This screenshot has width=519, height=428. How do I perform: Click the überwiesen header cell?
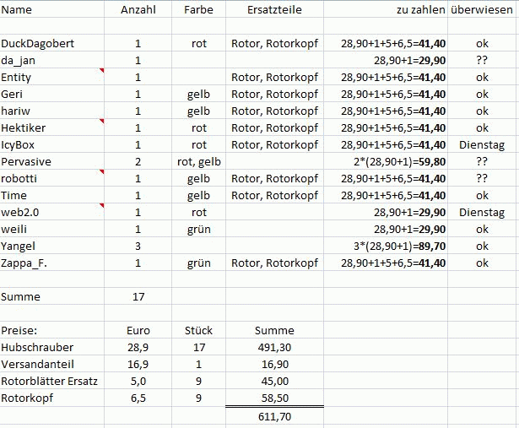[x=483, y=10]
